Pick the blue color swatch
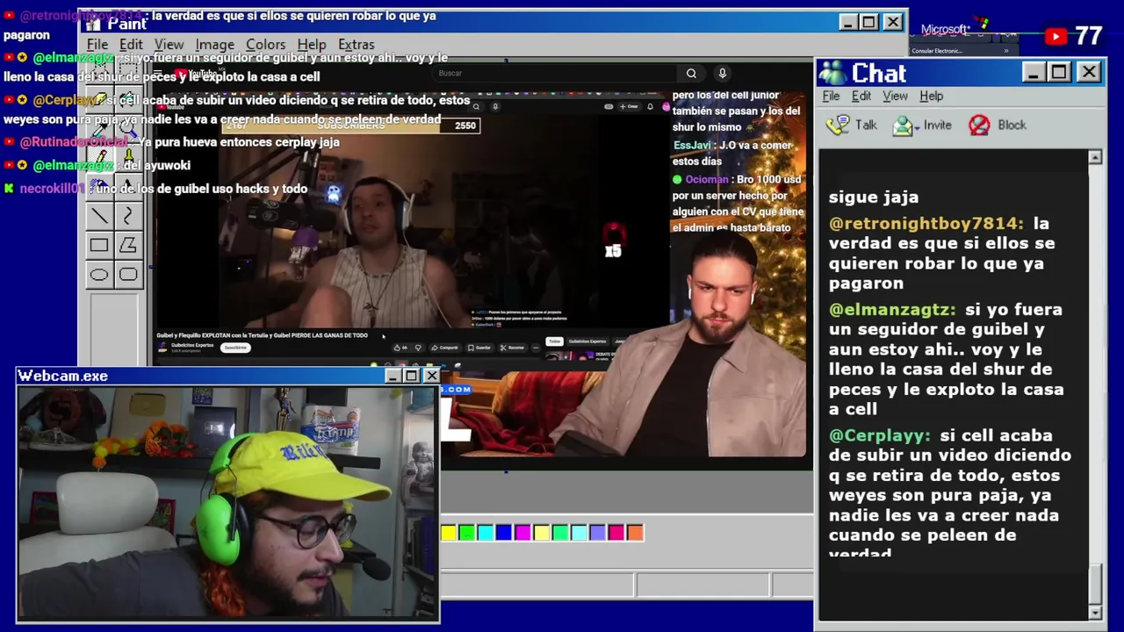Screen dimensions: 1124x632 click(x=504, y=532)
